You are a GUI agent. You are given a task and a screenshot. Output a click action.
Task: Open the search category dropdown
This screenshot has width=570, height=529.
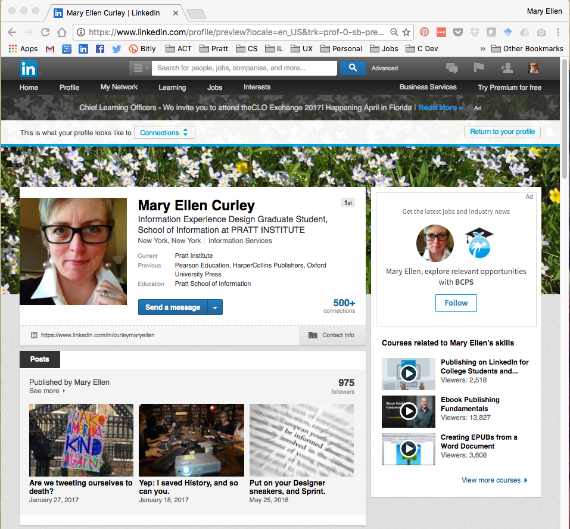point(141,68)
